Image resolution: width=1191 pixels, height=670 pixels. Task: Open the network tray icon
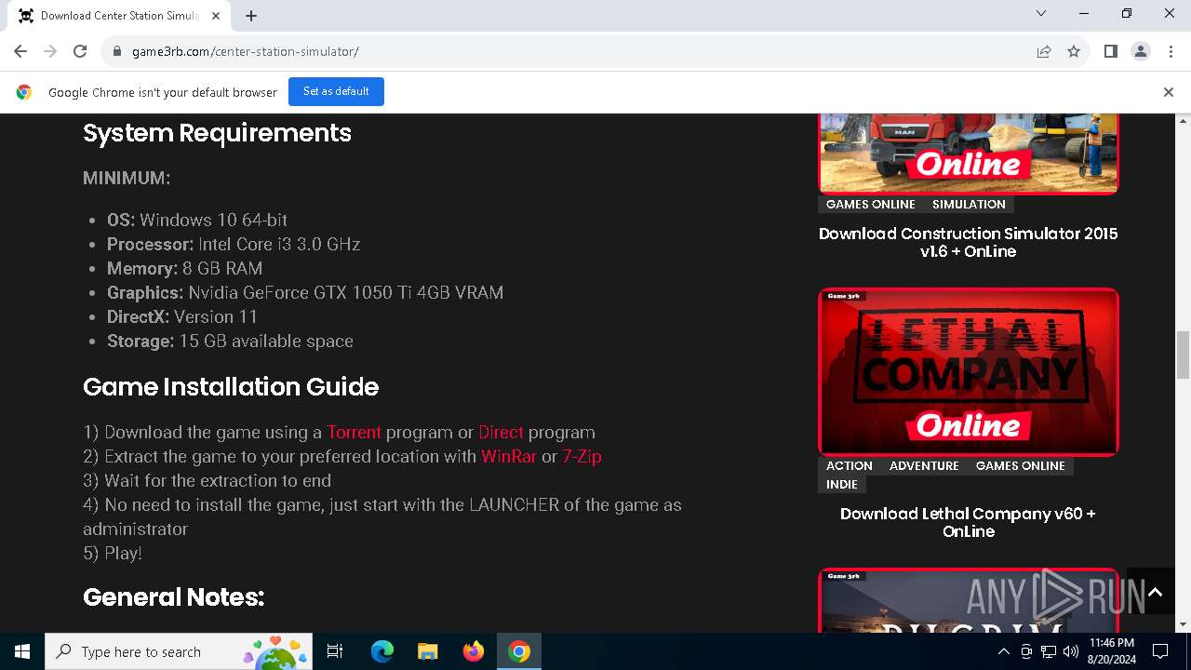[1049, 651]
